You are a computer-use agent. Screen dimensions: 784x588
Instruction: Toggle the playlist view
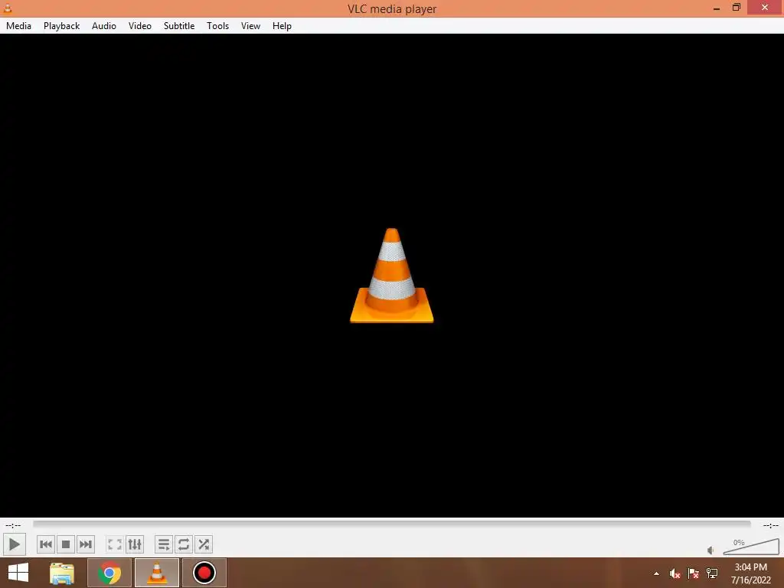coord(164,544)
